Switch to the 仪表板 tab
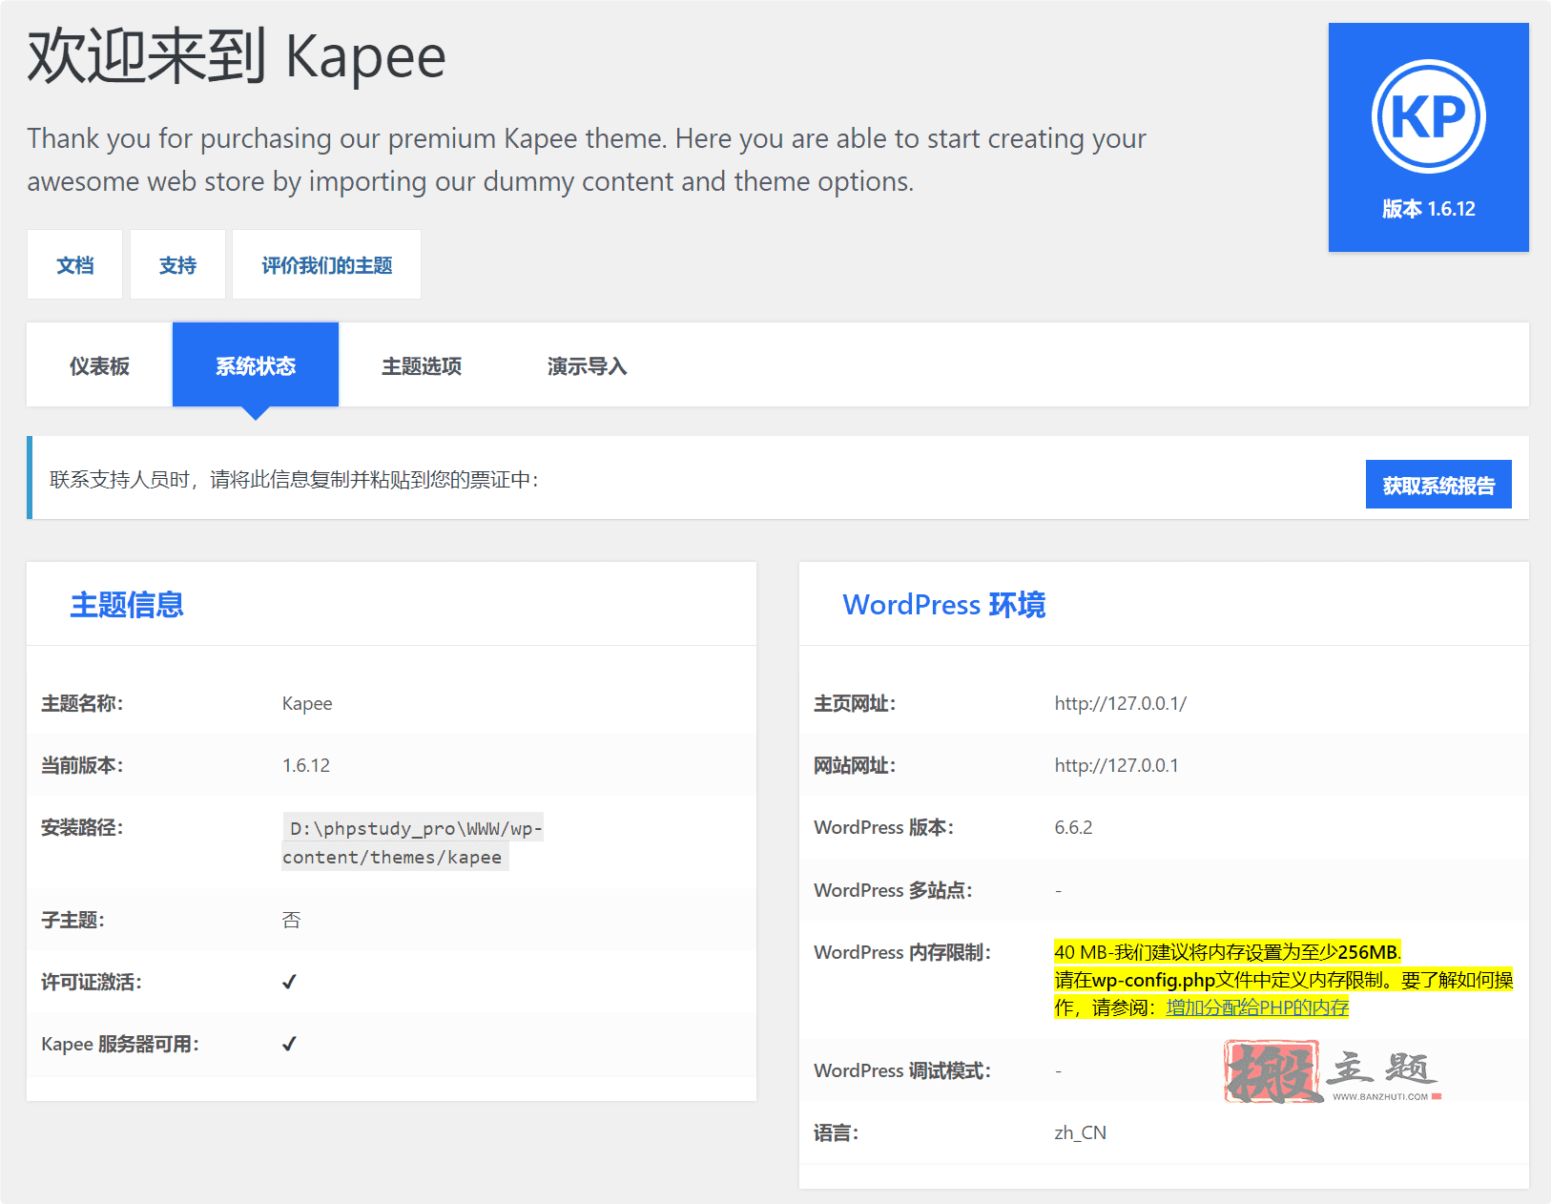Screen dimensions: 1551x1204 99,365
